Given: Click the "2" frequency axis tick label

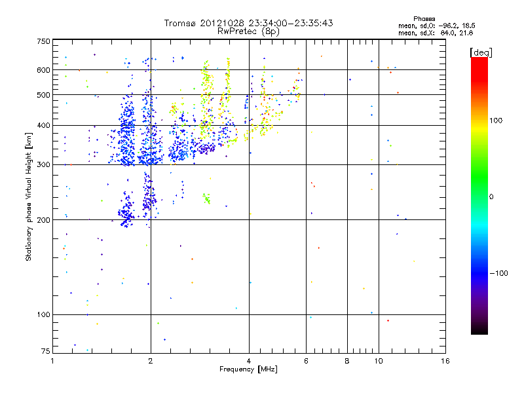Looking at the screenshot, I should pos(151,361).
